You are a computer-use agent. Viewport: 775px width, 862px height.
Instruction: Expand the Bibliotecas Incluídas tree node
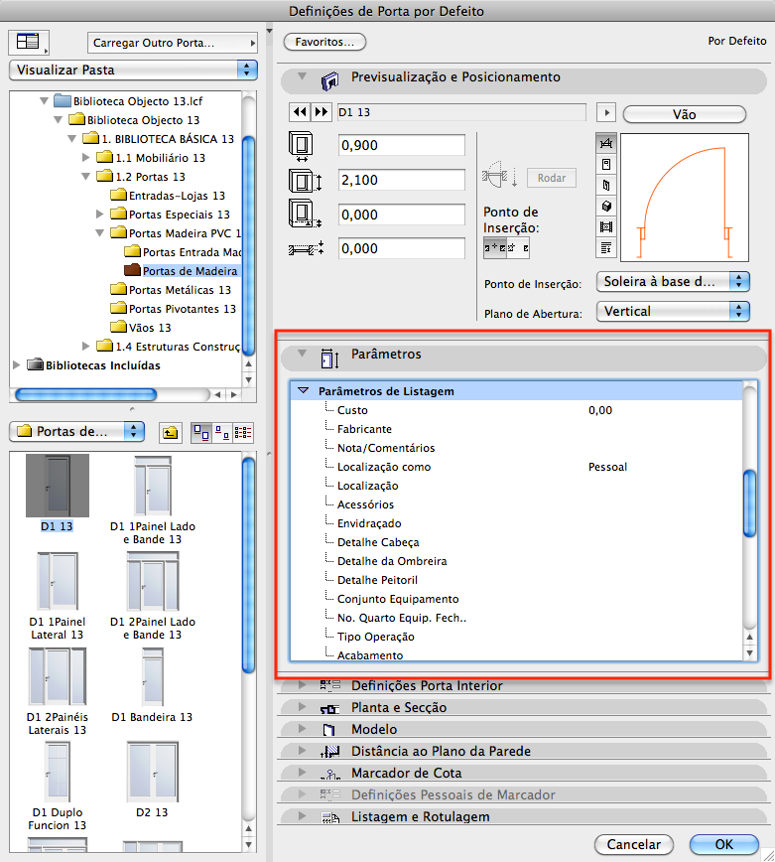[17, 365]
